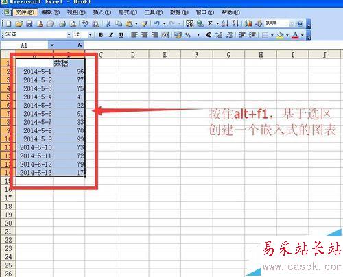343x277 pixels.
Task: Open Print Preview from the toolbar
Action: [x=73, y=23]
